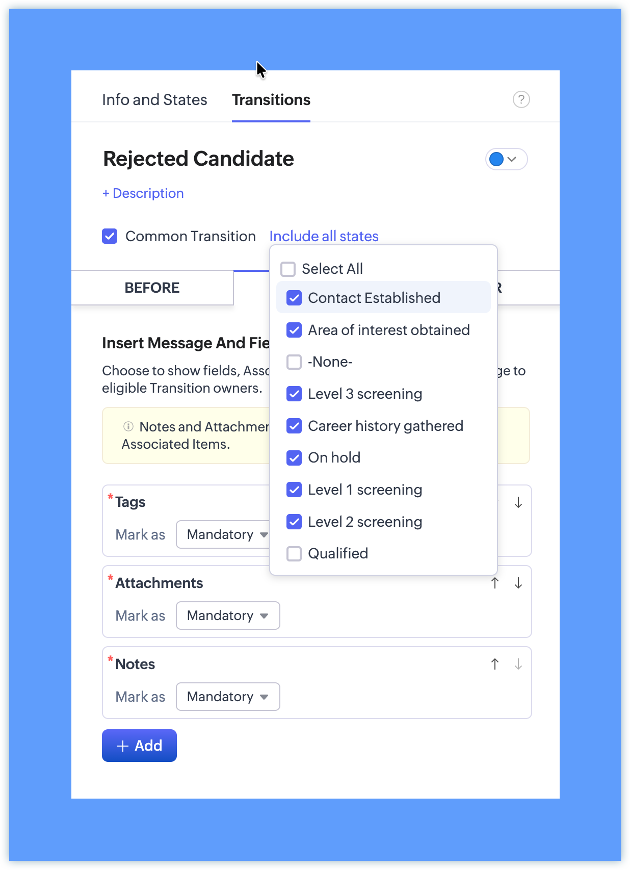This screenshot has height=870, width=630.
Task: Disable the Common Transition checkbox
Action: click(x=110, y=236)
